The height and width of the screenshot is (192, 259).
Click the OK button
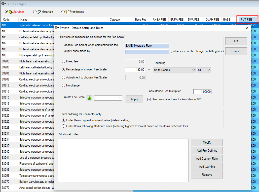(236, 41)
